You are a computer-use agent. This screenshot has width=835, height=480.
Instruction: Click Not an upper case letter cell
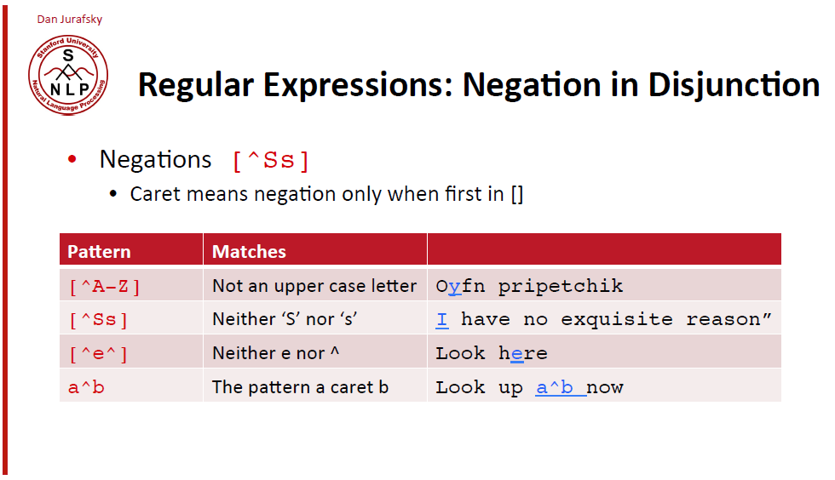pos(314,286)
